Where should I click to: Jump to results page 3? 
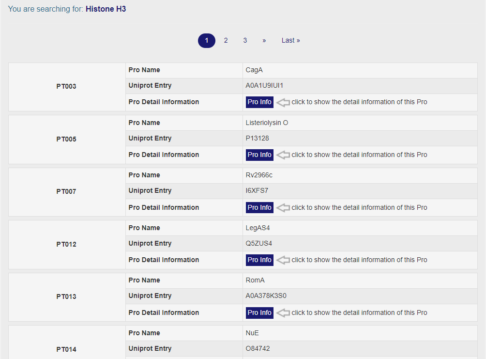245,41
